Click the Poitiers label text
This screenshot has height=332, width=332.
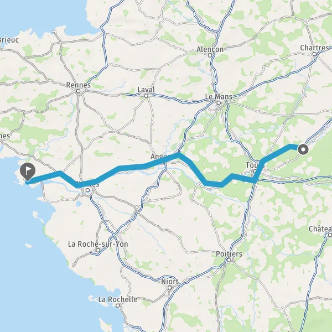click(x=229, y=253)
